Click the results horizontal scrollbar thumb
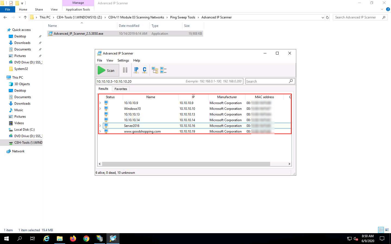 186,164
